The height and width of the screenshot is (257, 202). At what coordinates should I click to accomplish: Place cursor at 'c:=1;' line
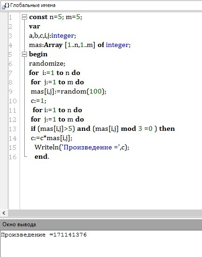[38, 101]
